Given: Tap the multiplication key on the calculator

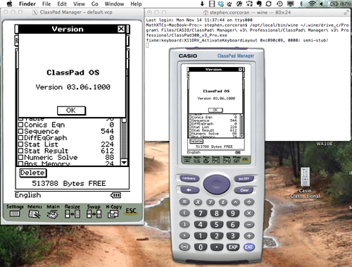Looking at the screenshot, I should click(249, 213).
